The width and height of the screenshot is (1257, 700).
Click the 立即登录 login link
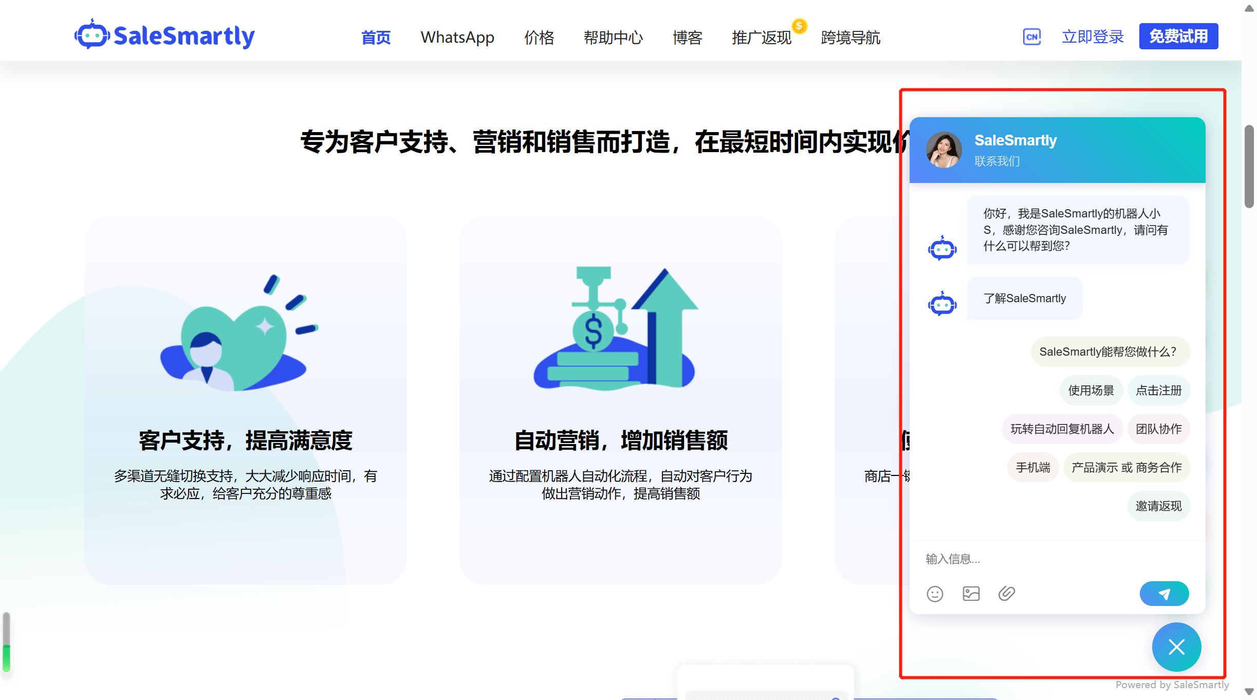pyautogui.click(x=1093, y=36)
